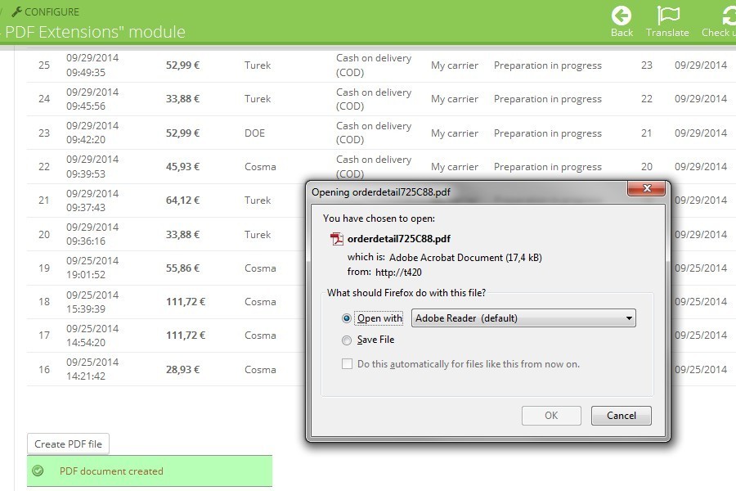The image size is (736, 491).
Task: Click the Back arrow icon
Action: [x=621, y=16]
